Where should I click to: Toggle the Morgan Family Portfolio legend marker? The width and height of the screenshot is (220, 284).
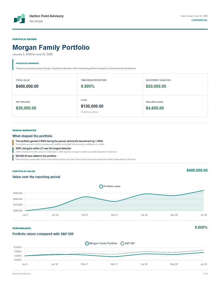click(x=87, y=243)
